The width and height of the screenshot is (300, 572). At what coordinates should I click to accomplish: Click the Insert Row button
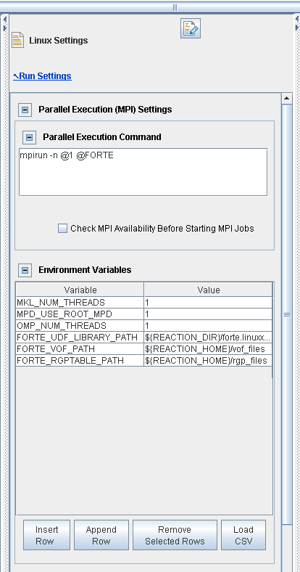46,535
